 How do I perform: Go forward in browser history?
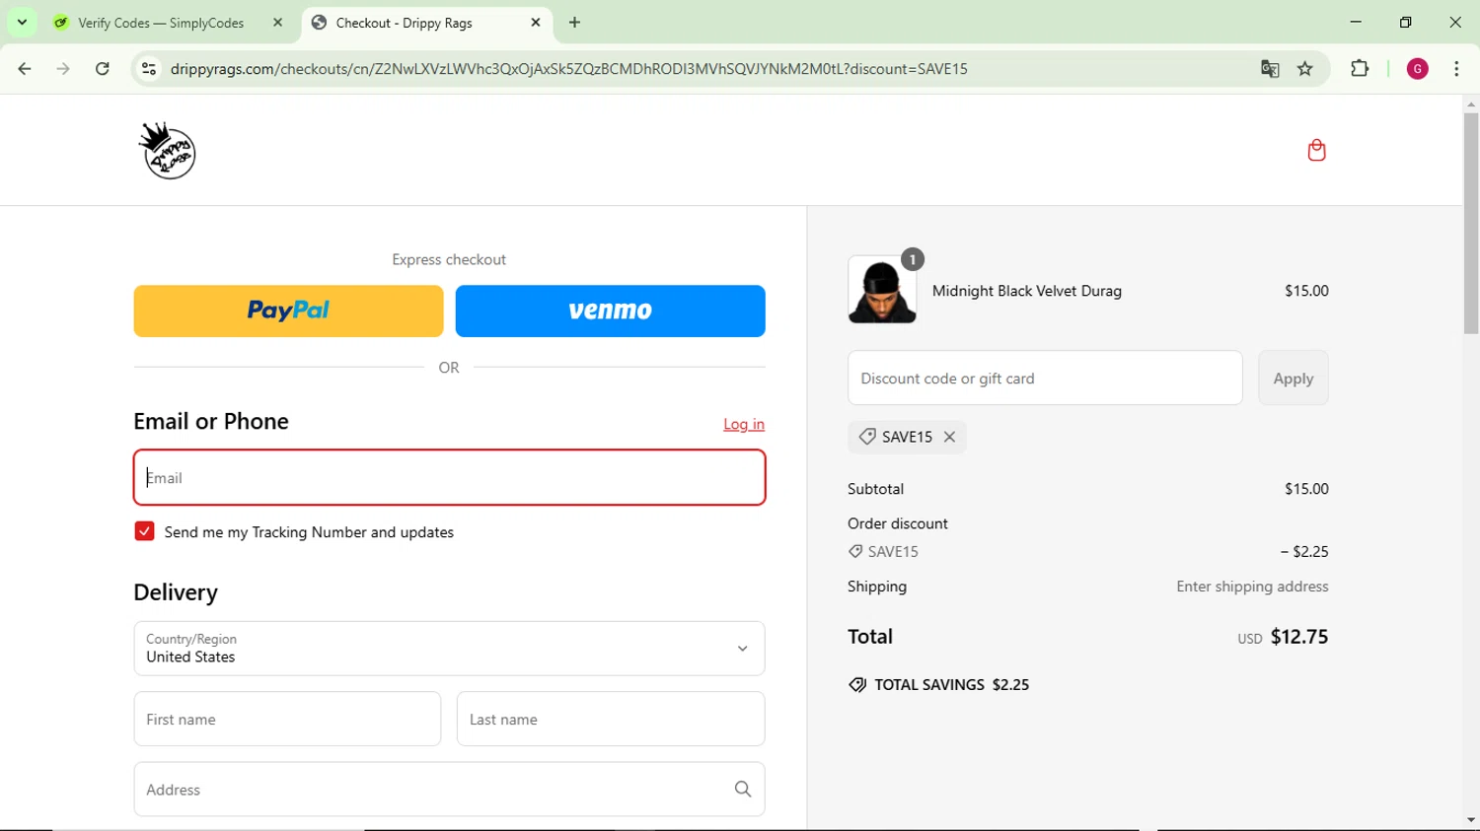click(63, 69)
